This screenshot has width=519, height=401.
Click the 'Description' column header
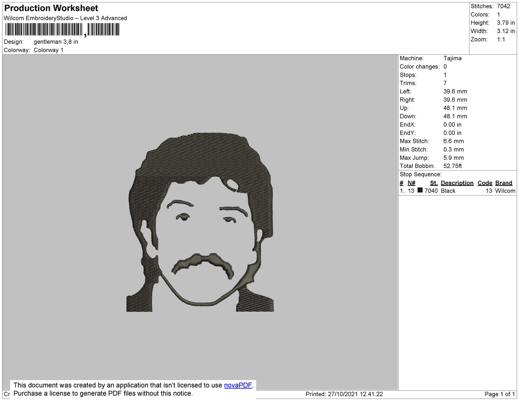point(457,183)
